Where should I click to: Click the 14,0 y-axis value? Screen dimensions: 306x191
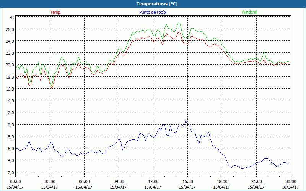pyautogui.click(x=10, y=101)
